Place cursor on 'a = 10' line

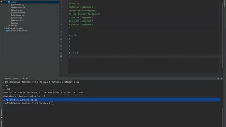pos(73,35)
